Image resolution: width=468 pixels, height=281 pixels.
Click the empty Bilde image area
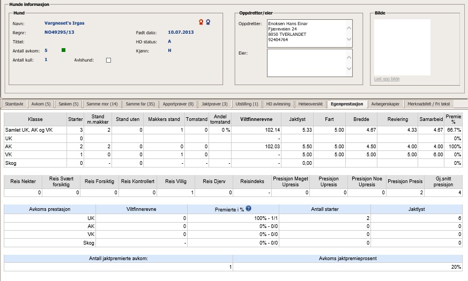pos(402,47)
